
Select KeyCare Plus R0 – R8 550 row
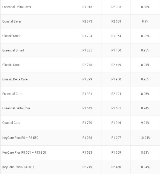20,138
